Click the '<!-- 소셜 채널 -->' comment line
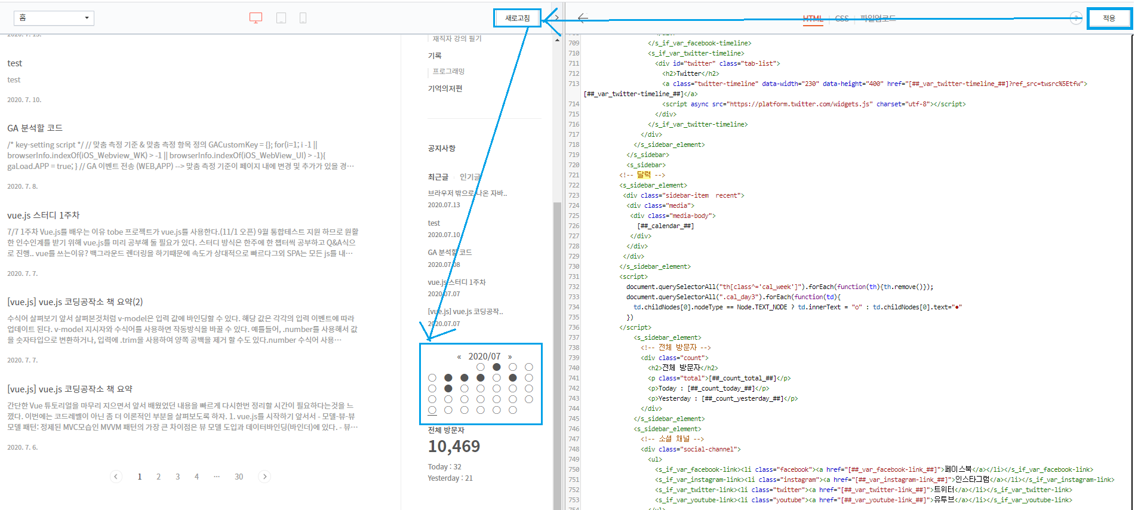This screenshot has width=1135, height=510. [672, 439]
